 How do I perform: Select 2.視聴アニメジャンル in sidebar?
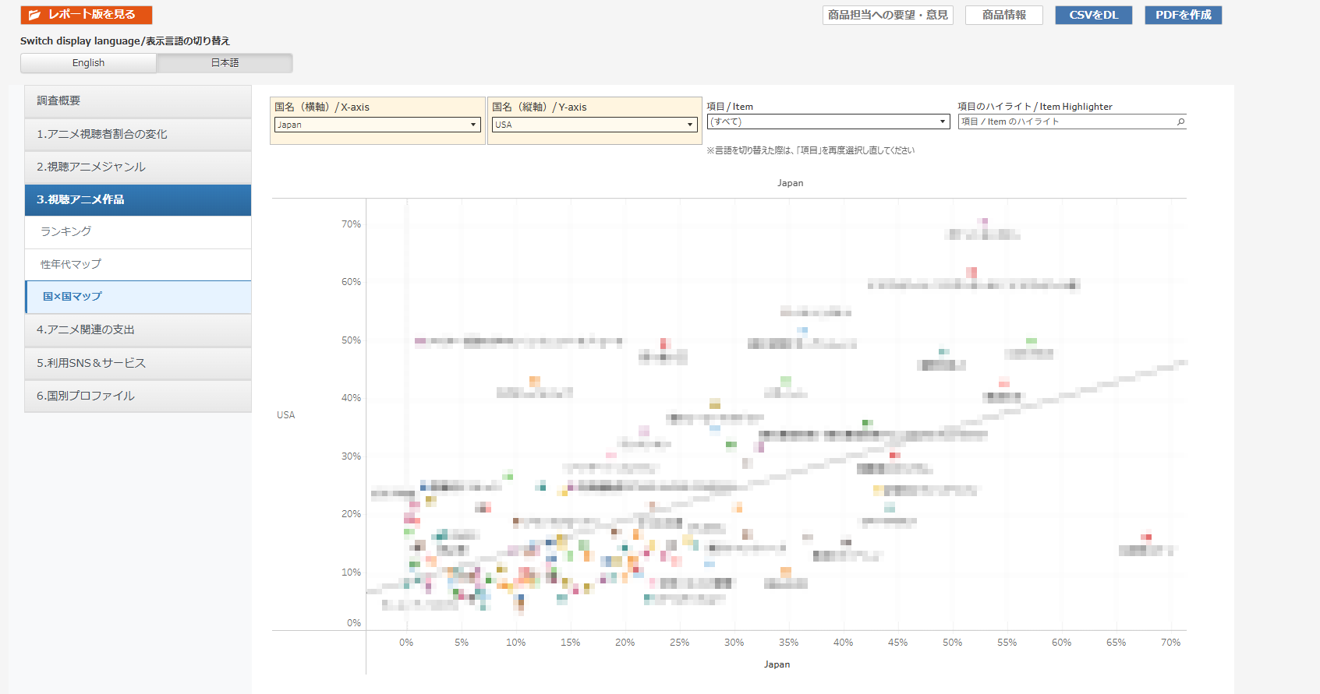(x=138, y=167)
